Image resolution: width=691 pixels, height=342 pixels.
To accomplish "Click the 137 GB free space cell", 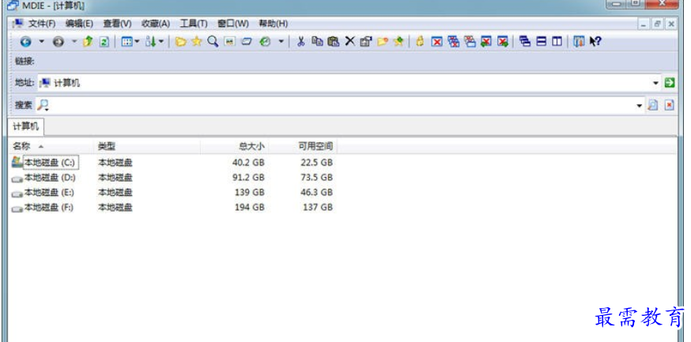I will (x=318, y=207).
